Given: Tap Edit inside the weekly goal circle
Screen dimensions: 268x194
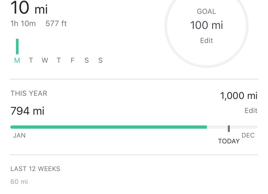Looking at the screenshot, I should 207,40.
